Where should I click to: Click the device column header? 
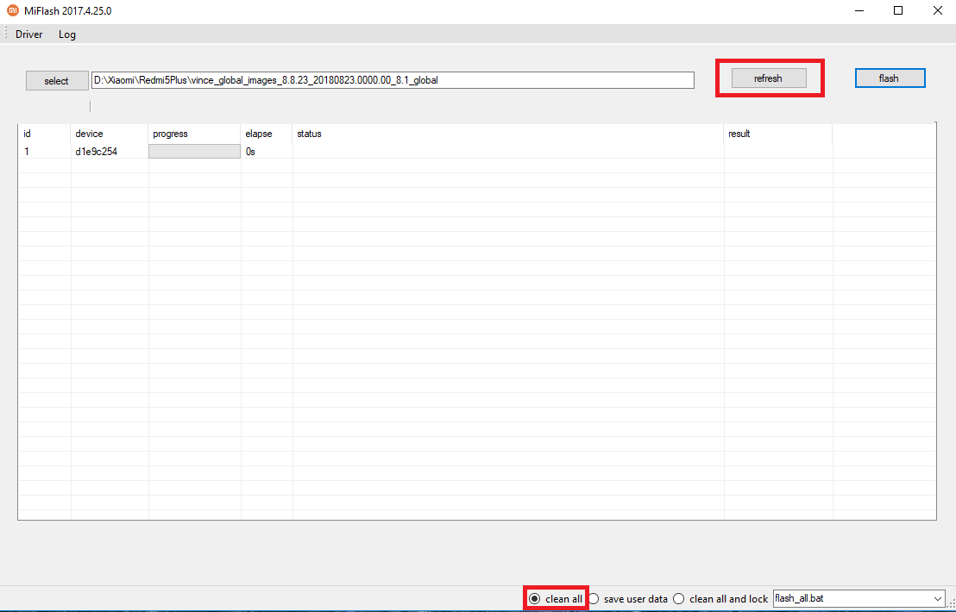(110, 134)
